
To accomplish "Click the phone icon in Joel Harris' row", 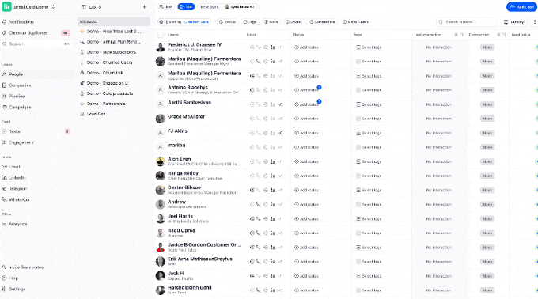I will click(259, 219).
